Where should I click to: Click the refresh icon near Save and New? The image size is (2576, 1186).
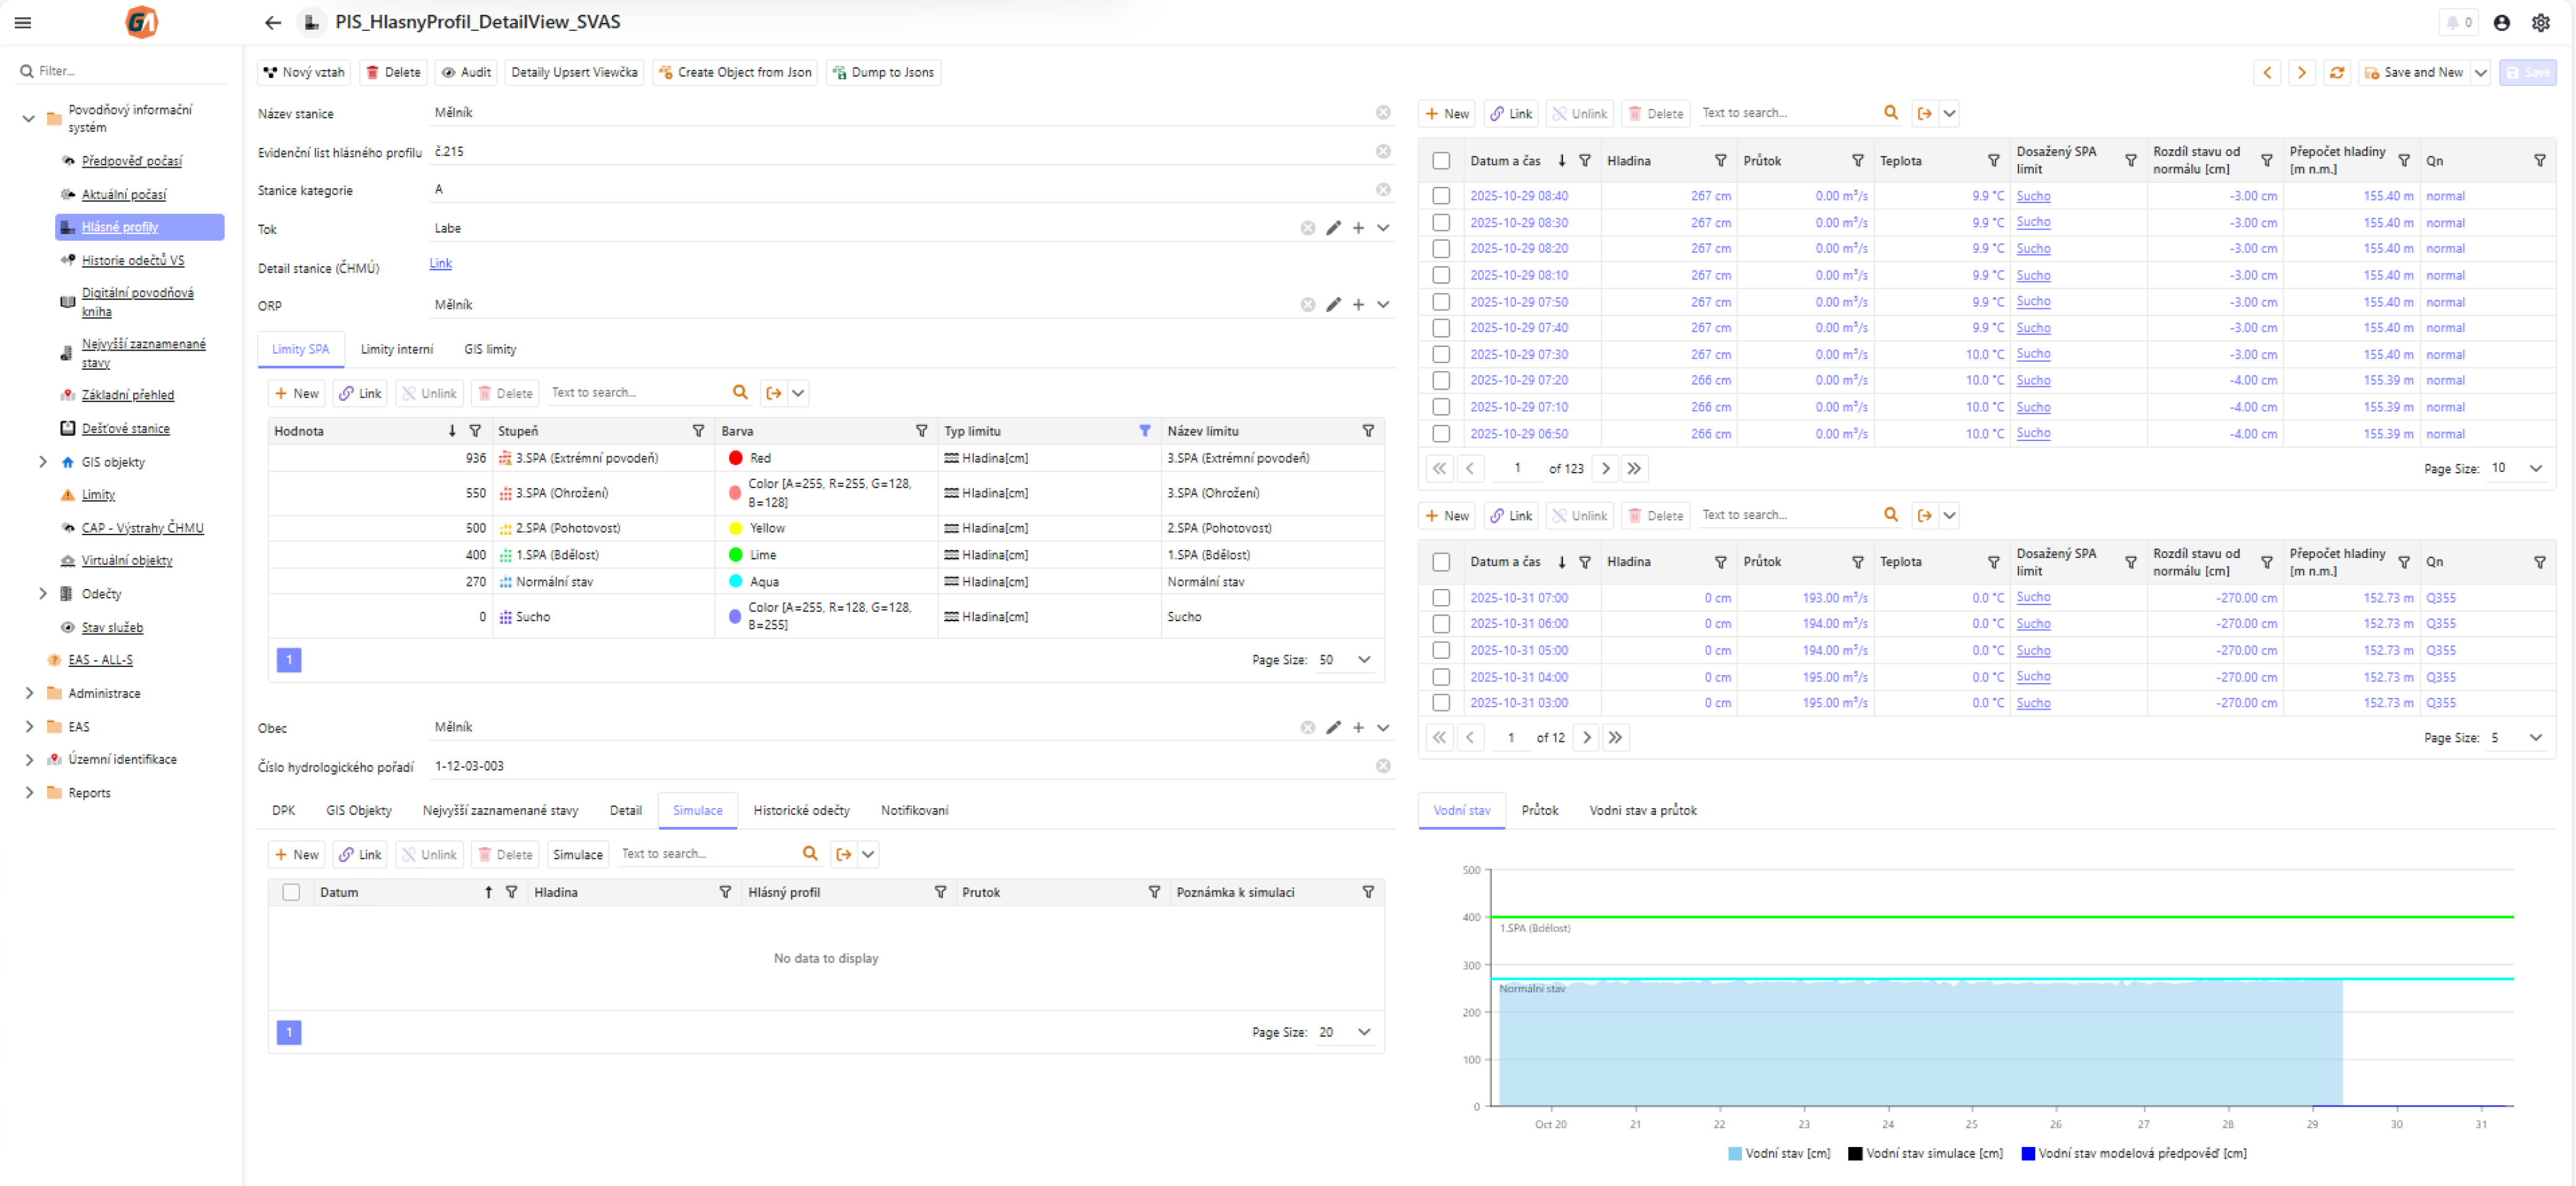coord(2336,72)
